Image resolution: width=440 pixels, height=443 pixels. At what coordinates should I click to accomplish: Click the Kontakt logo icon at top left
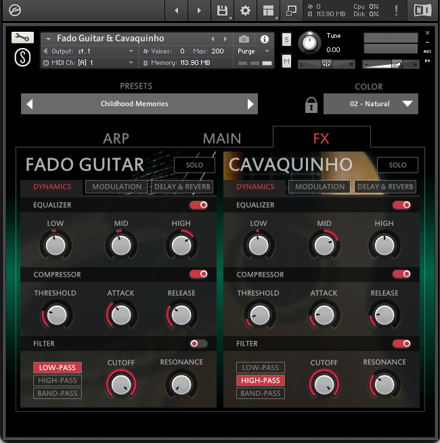(x=14, y=10)
